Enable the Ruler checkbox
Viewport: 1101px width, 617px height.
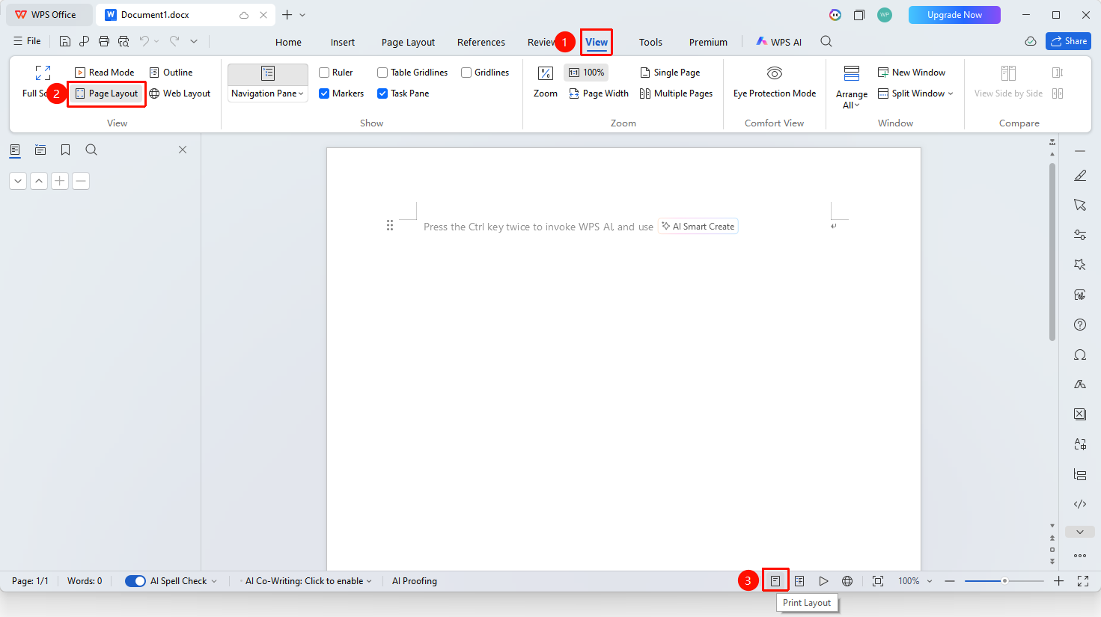point(324,73)
